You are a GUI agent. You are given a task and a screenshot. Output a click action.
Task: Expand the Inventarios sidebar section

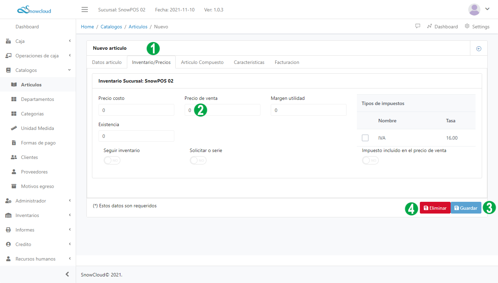click(x=38, y=215)
